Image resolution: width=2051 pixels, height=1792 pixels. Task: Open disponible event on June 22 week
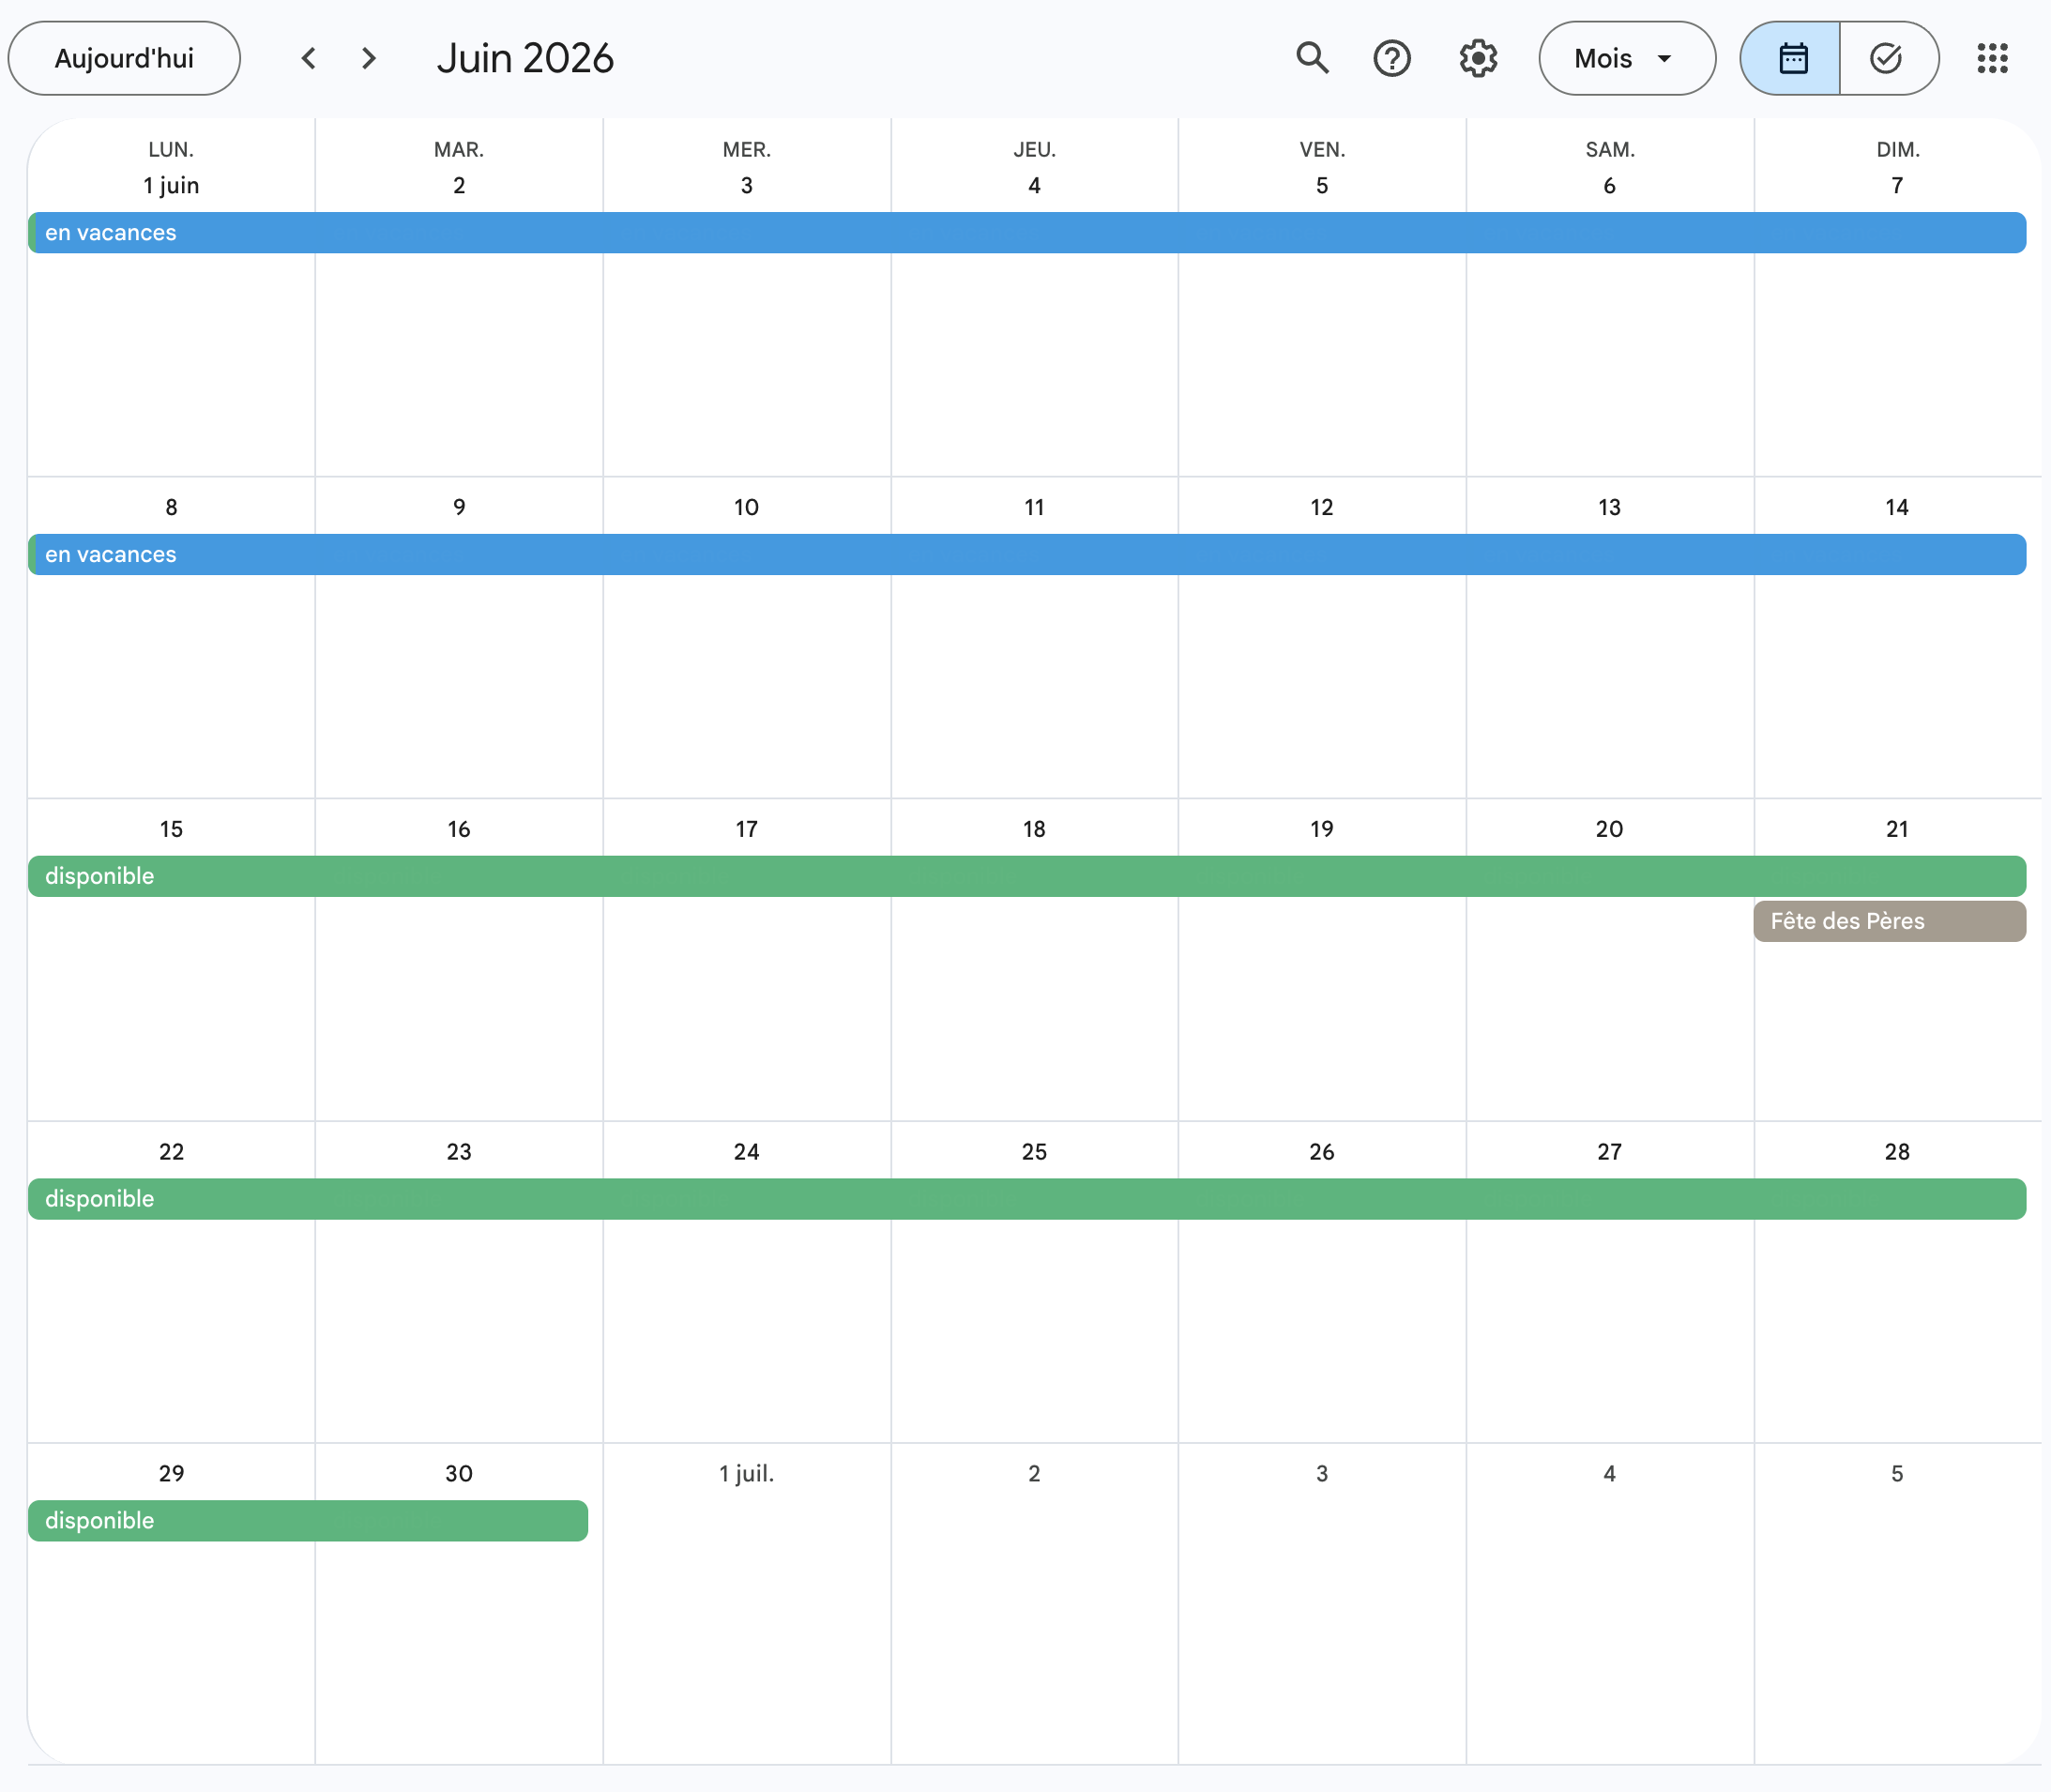[1026, 1199]
